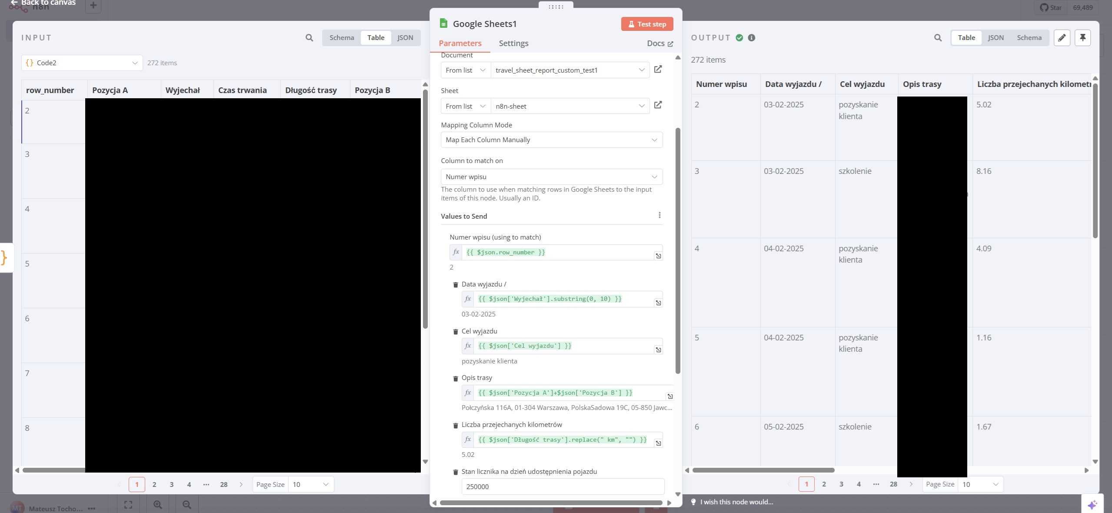Go to output page 3
Viewport: 1112px width, 513px height.
[x=841, y=484]
